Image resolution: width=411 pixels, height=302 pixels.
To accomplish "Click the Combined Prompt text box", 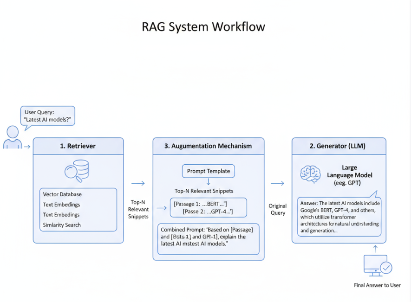I will pos(208,238).
